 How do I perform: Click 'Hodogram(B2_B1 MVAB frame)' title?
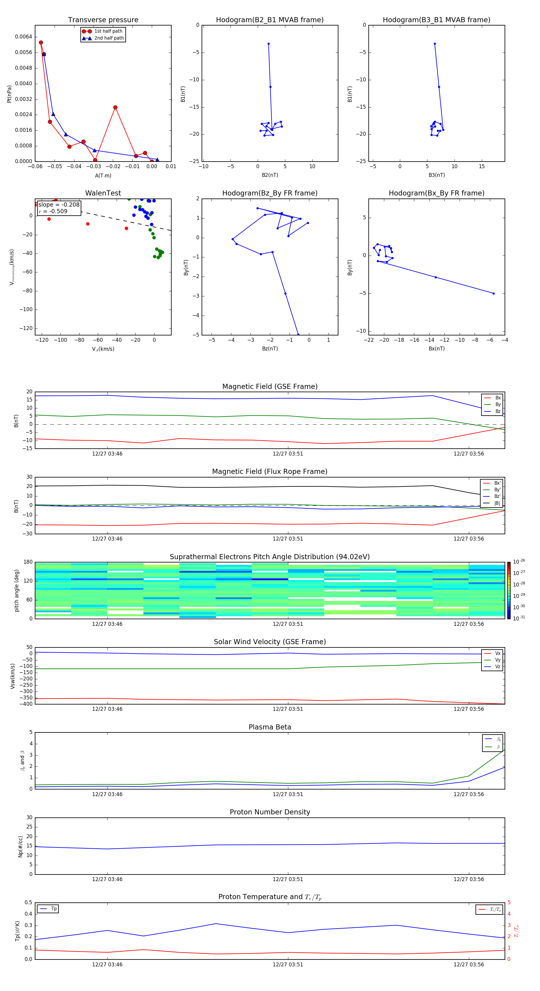[x=270, y=20]
